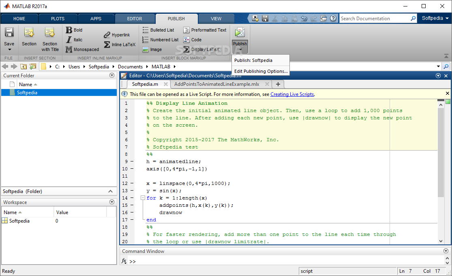Switch to the APPS tab
The height and width of the screenshot is (276, 452).
point(96,19)
